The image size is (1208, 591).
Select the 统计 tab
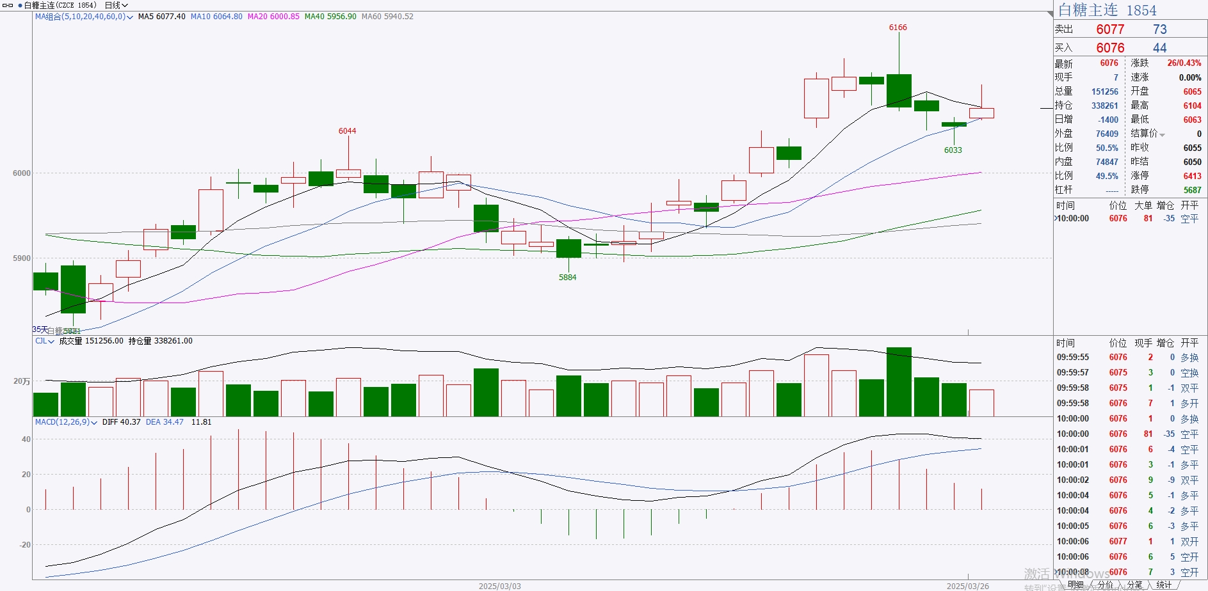pos(1164,585)
